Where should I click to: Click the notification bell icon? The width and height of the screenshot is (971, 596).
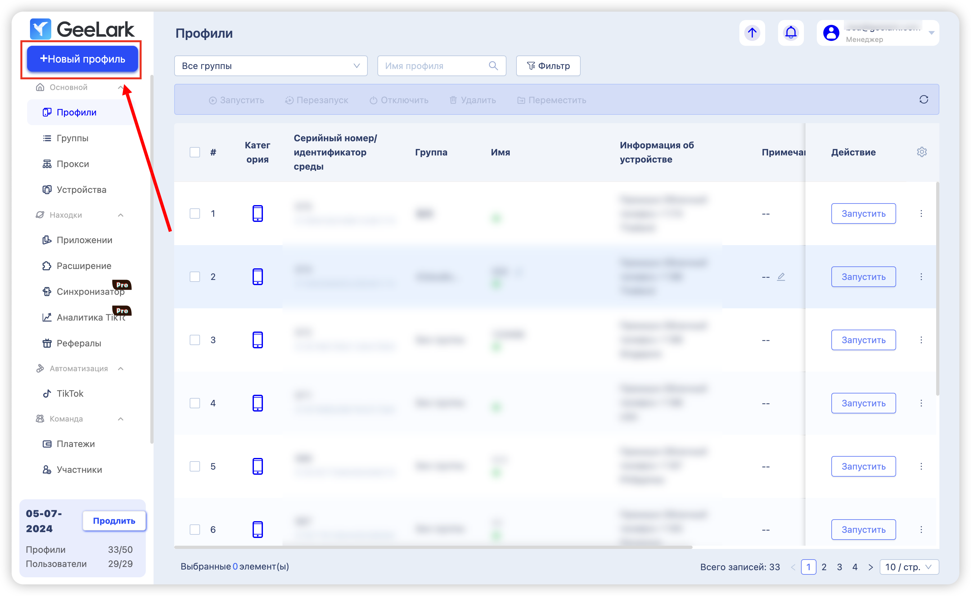tap(790, 33)
